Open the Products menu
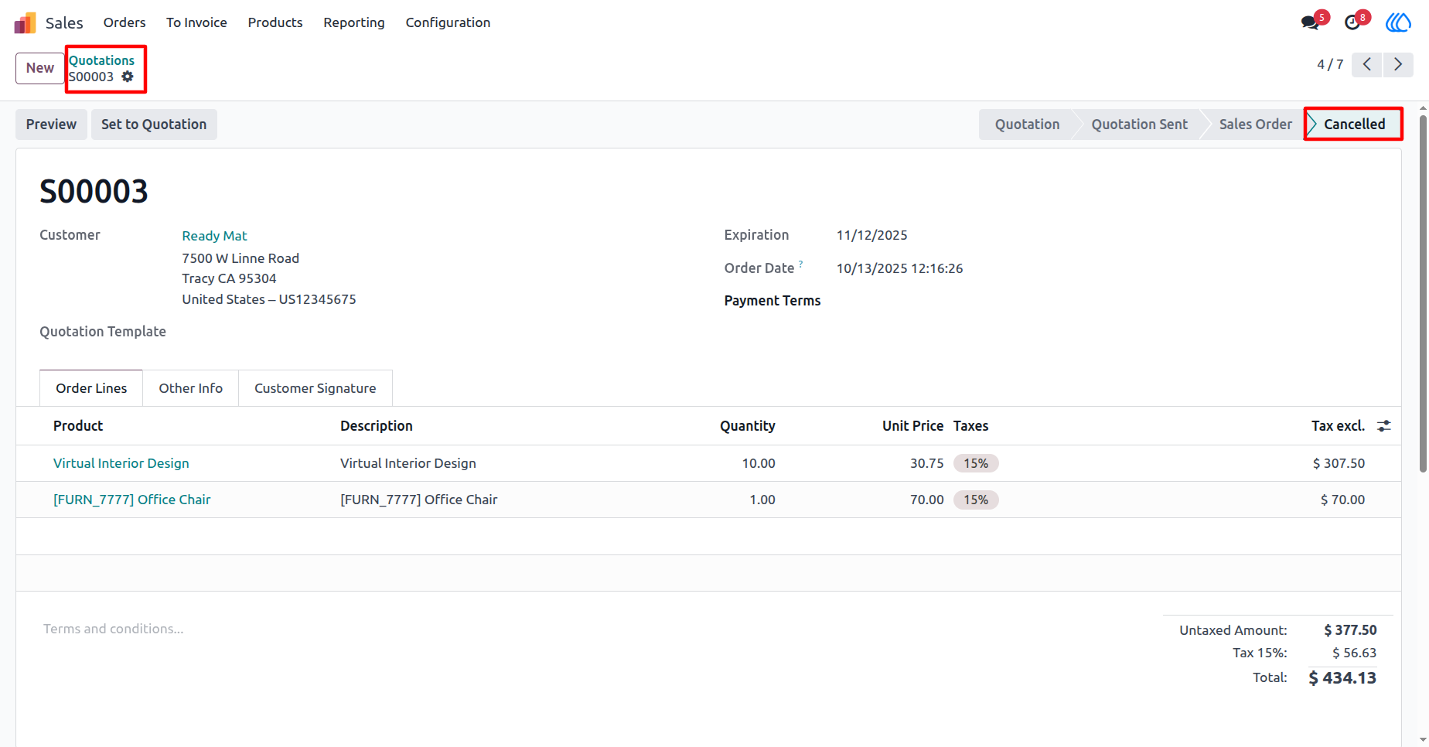 coord(275,22)
